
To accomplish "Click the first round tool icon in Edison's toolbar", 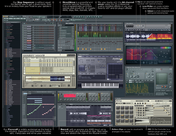I will click(127, 30).
